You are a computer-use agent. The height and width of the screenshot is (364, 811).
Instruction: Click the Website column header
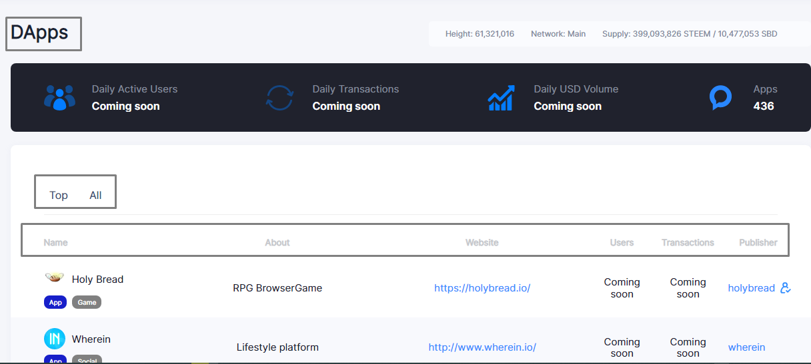coord(482,243)
